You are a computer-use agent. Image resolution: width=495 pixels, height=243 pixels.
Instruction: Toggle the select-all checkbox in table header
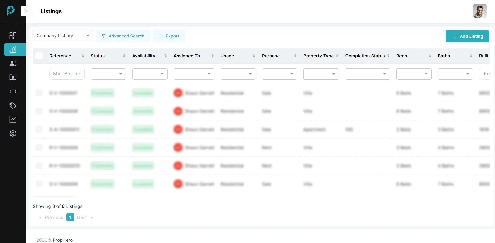coord(39,56)
